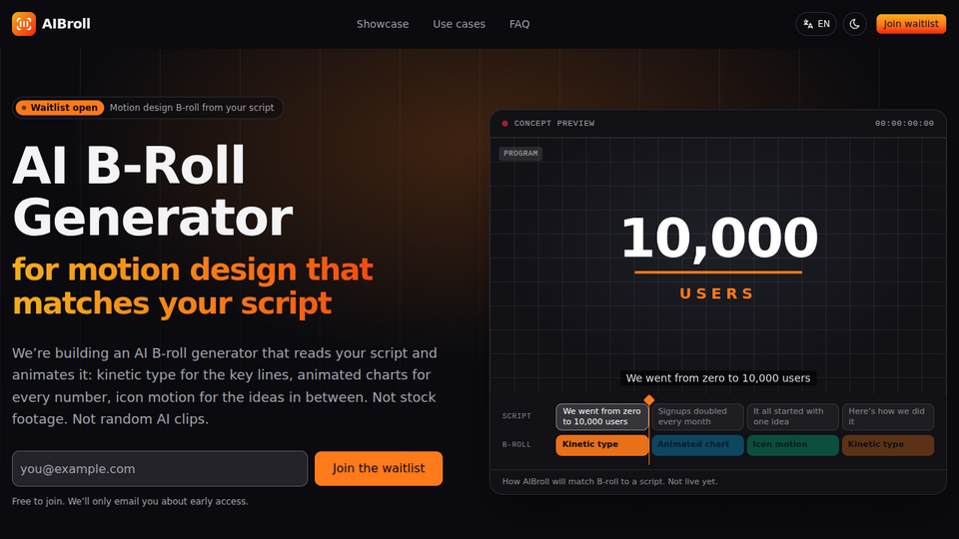Open the AIBroll home link text

[x=66, y=24]
